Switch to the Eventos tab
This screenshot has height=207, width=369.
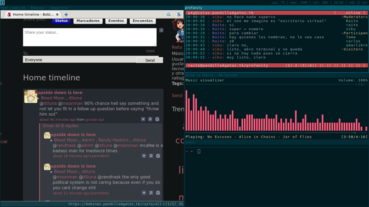coord(116,21)
